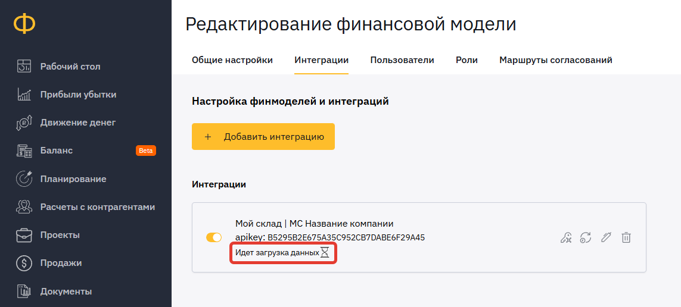Refresh integration with the sync icon
Image resolution: width=681 pixels, height=307 pixels.
point(586,237)
